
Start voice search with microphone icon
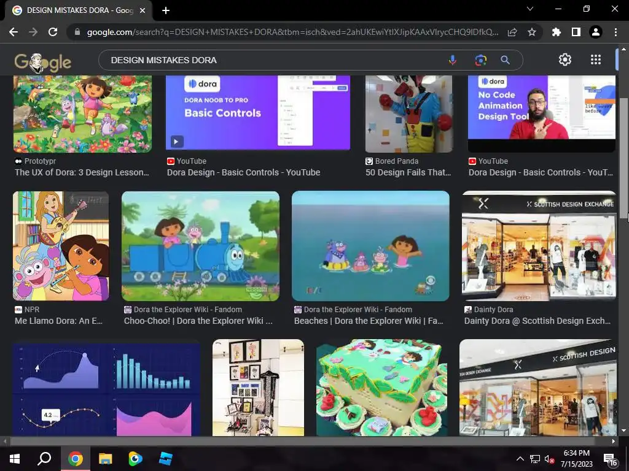[453, 60]
